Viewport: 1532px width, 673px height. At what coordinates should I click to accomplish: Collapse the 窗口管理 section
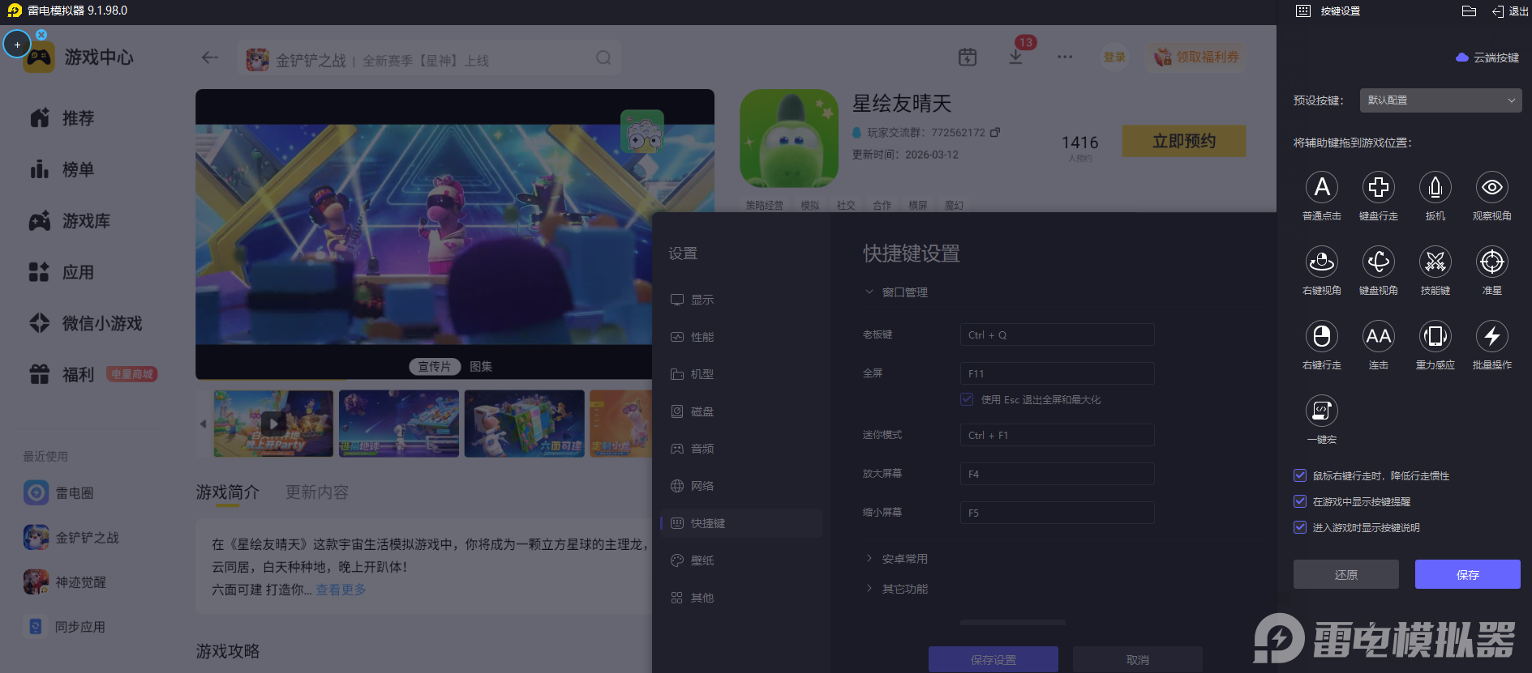tap(904, 292)
